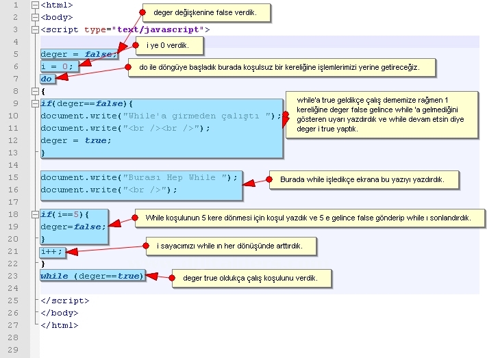The height and width of the screenshot is (358, 487).
Task: Place cursor on 'deger = false;' line 5
Action: click(79, 54)
